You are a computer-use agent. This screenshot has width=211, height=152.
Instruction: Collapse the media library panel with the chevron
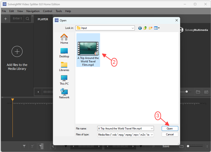coord(32,16)
